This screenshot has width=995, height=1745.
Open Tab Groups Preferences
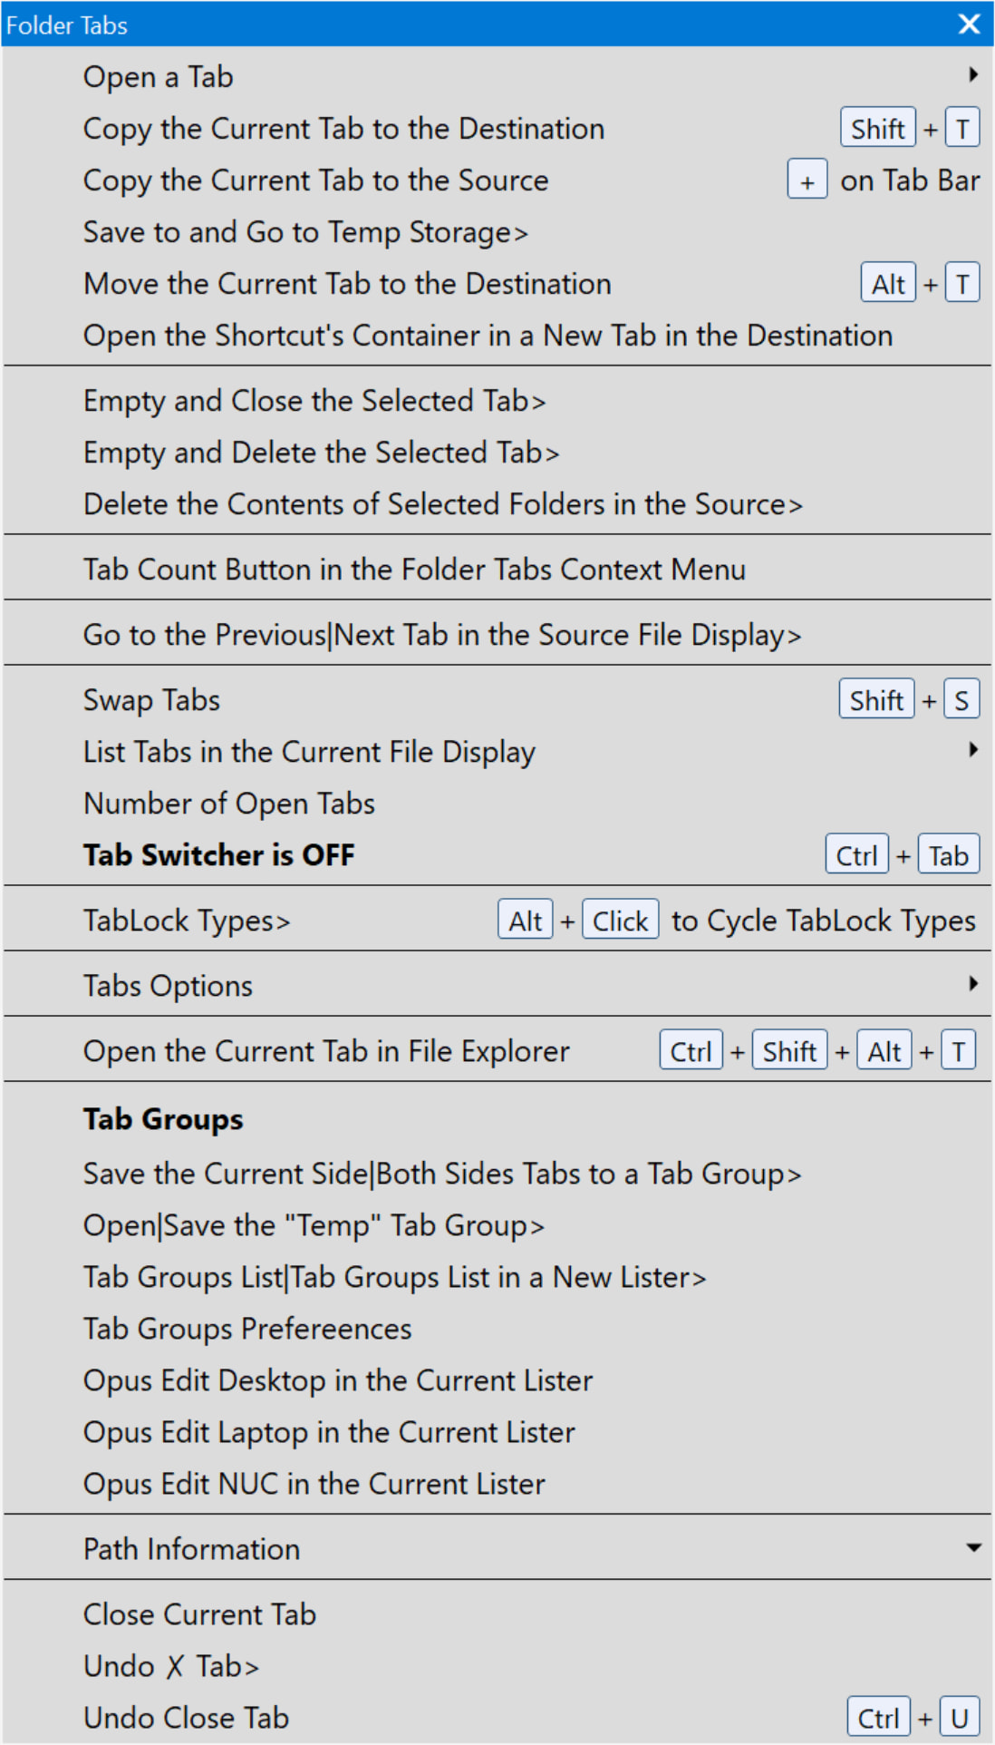point(247,1329)
